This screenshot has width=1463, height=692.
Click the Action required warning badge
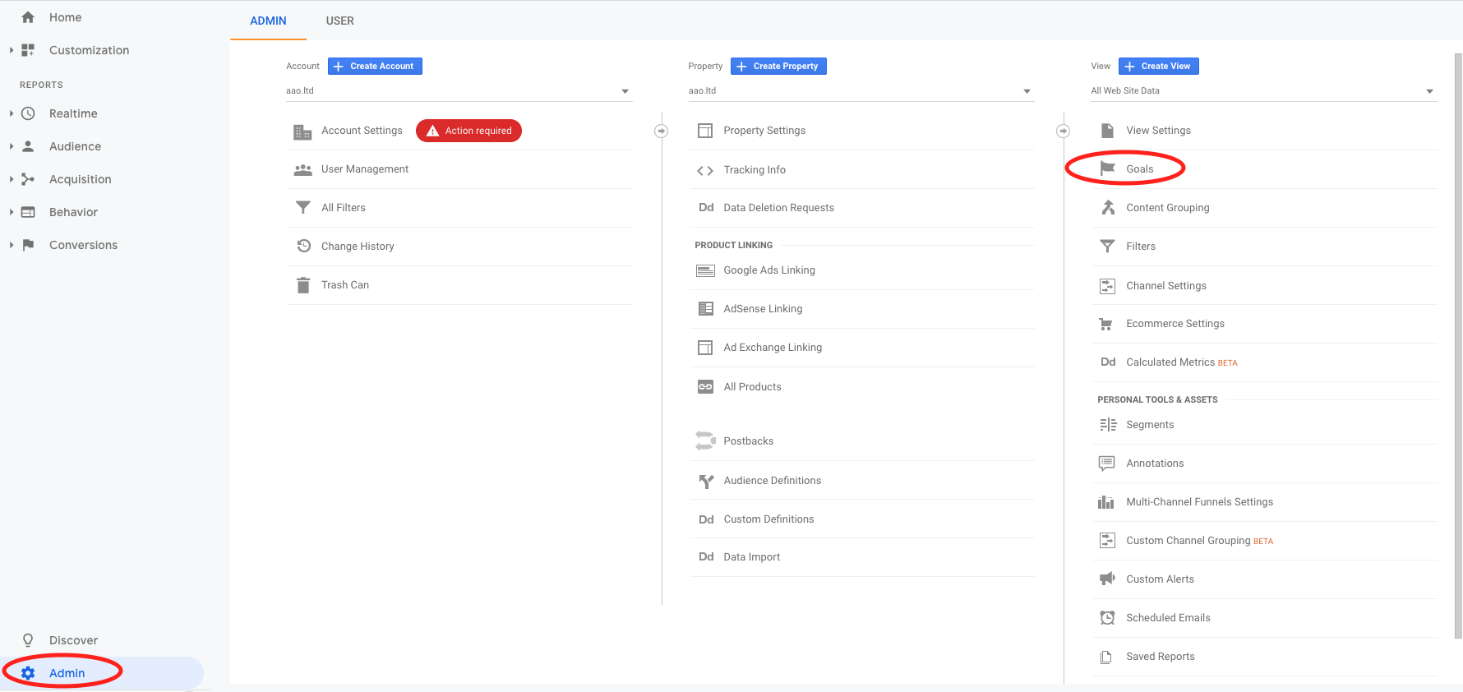(468, 131)
